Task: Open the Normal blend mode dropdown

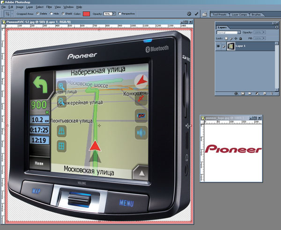Action: (x=229, y=33)
